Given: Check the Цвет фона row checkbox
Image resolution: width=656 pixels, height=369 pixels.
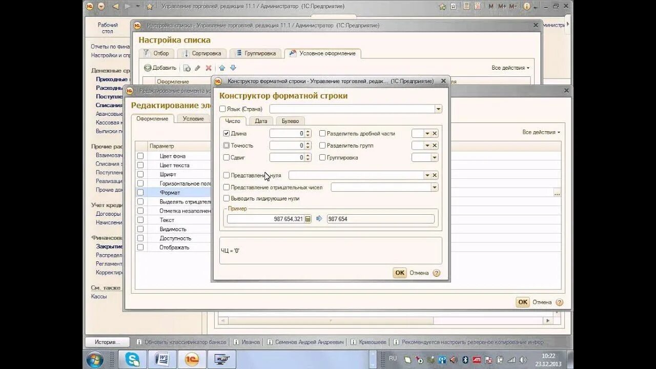Looking at the screenshot, I should 140,156.
